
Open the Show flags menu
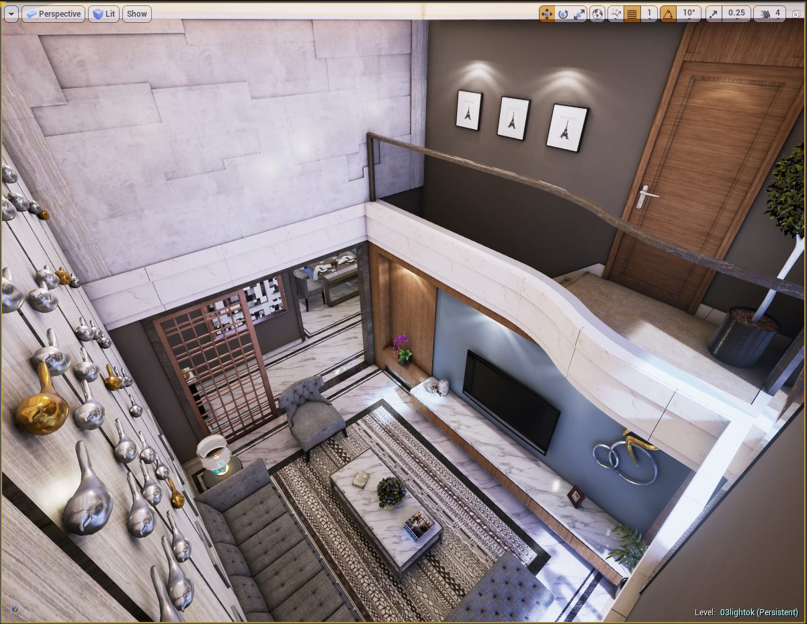coord(137,14)
